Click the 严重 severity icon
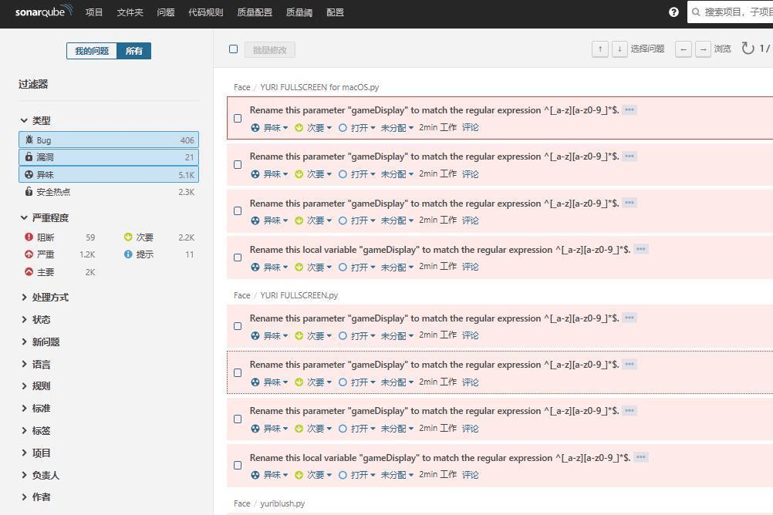The height and width of the screenshot is (515, 773). [x=29, y=254]
